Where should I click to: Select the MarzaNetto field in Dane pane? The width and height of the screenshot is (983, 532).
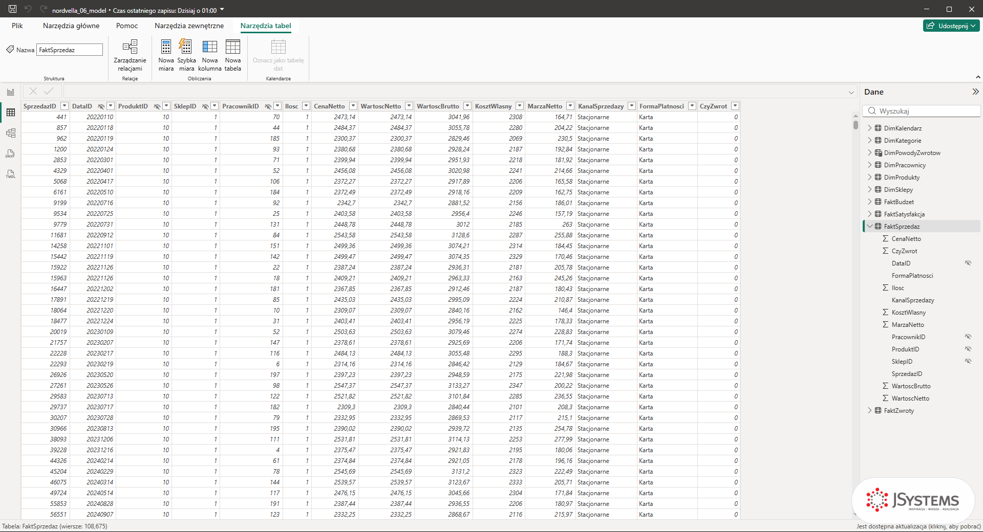[x=908, y=324]
